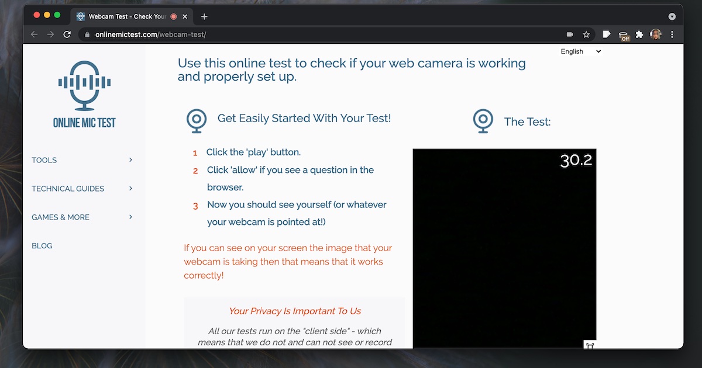Click the 'The Test:' heading
Viewport: 702px width, 368px height.
pyautogui.click(x=528, y=122)
